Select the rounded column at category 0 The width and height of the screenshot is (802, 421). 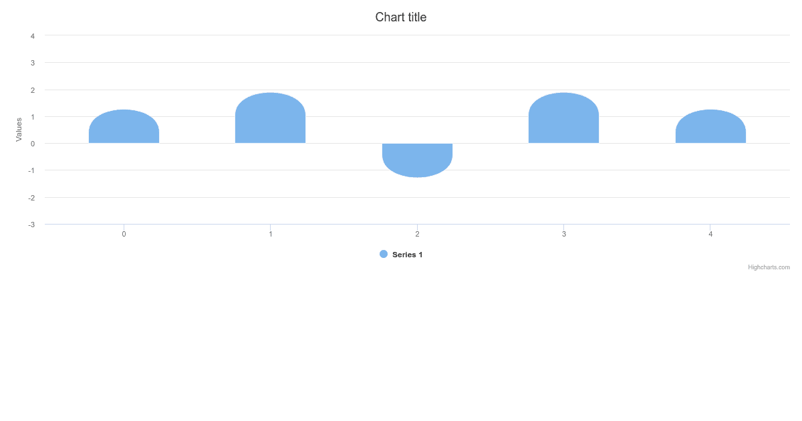coord(124,126)
